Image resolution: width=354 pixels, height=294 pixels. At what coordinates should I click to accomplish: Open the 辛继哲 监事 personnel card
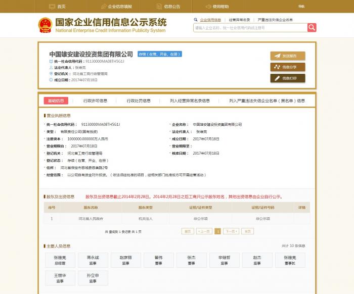(225, 260)
